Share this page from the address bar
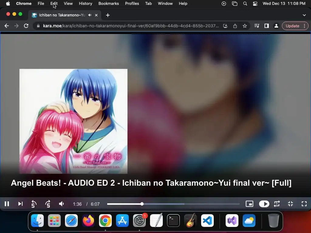The height and width of the screenshot is (233, 311). tap(235, 26)
